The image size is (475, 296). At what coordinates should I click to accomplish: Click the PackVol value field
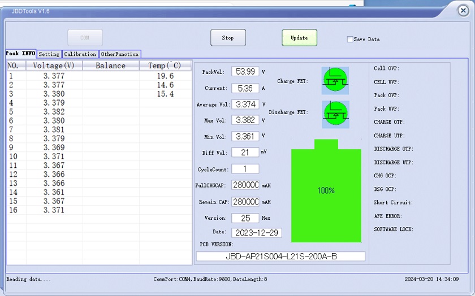click(x=245, y=72)
